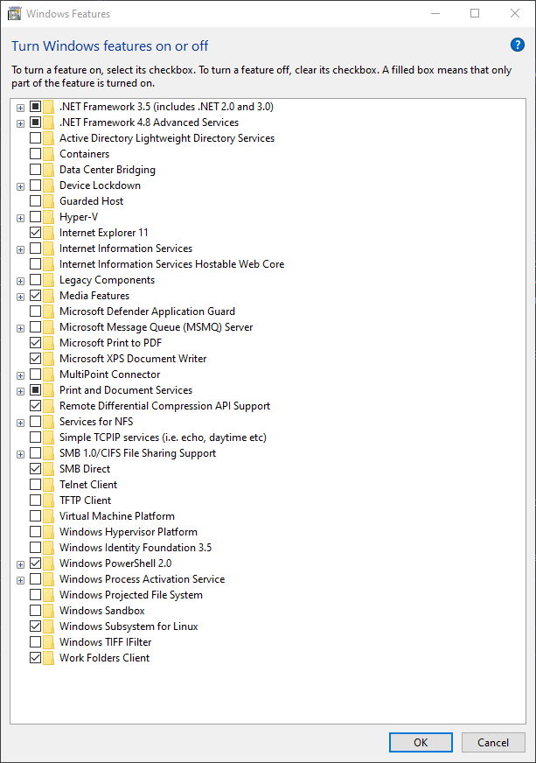Click folder icon beside Windows Subsystem for Linux
This screenshot has height=763, width=536.
pyautogui.click(x=48, y=626)
